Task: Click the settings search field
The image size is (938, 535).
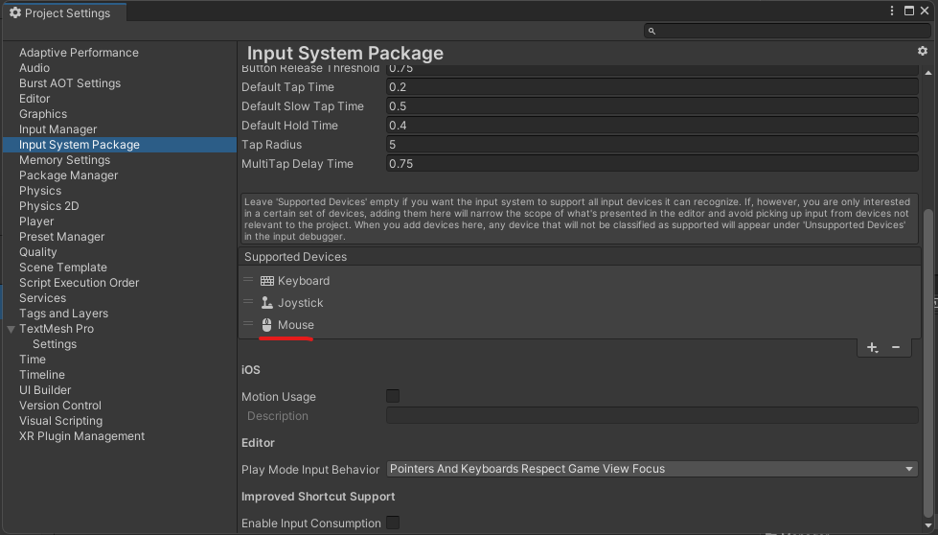Action: click(788, 31)
